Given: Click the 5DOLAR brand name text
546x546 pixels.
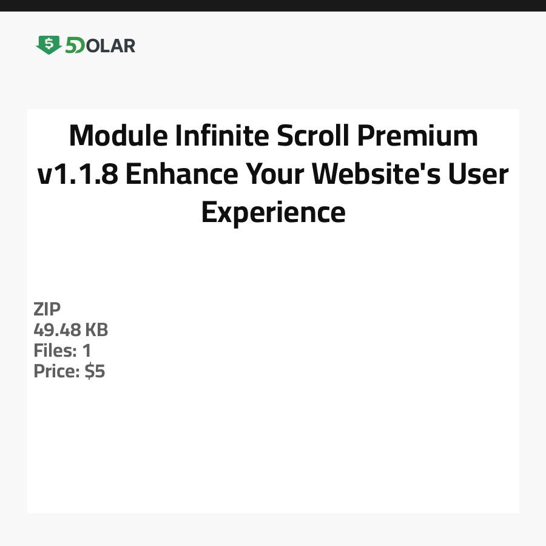Looking at the screenshot, I should [x=100, y=45].
